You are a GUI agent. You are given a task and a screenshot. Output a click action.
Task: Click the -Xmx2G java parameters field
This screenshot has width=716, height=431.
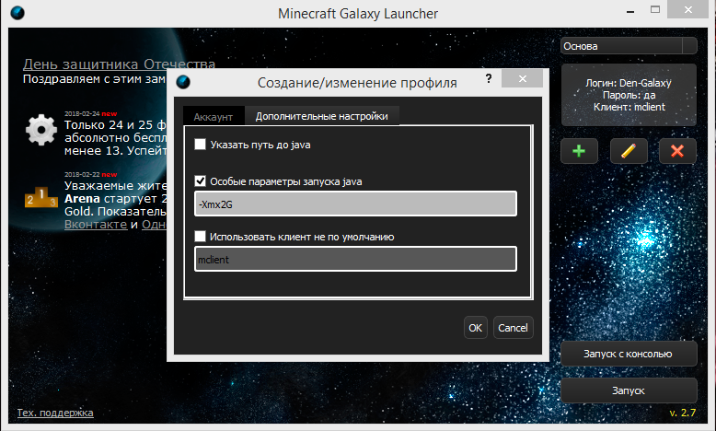tap(355, 204)
